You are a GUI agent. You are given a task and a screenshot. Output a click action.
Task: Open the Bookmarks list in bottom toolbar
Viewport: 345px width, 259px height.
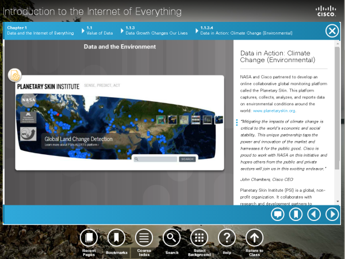116,237
